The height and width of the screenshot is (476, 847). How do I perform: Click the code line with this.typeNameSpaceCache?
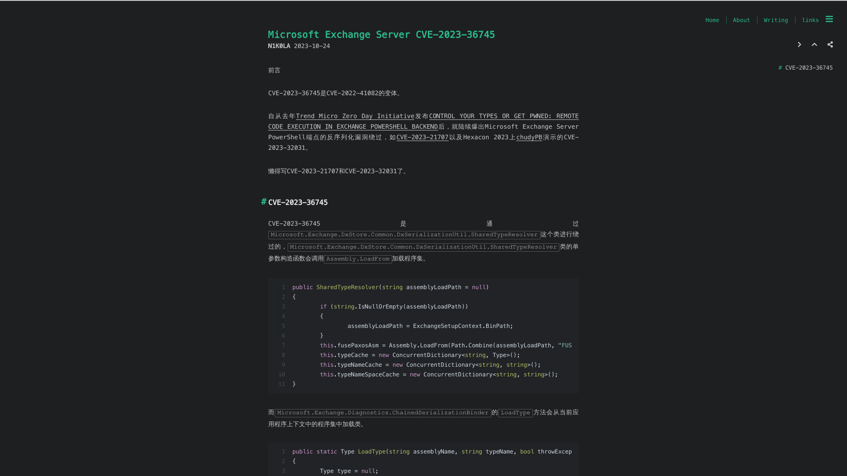pos(439,375)
